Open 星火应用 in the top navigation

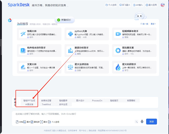click(x=151, y=5)
